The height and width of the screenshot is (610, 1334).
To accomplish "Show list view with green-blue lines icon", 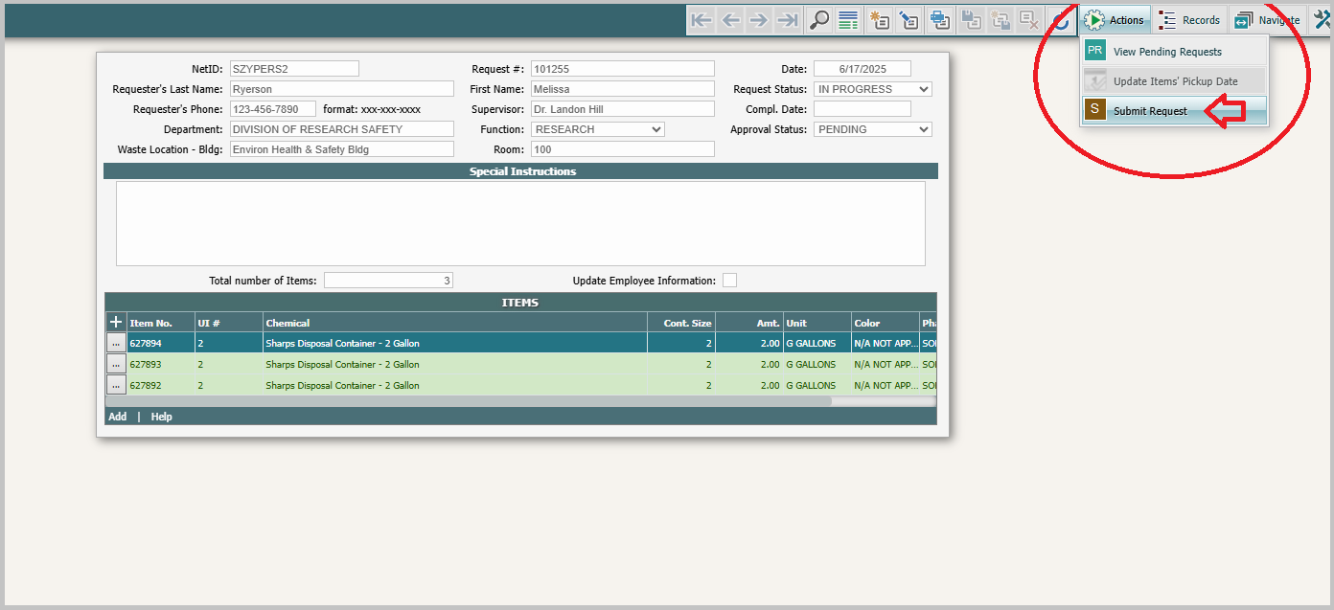I will [847, 20].
